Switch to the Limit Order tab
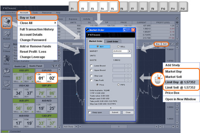 pyautogui.click(x=113, y=42)
